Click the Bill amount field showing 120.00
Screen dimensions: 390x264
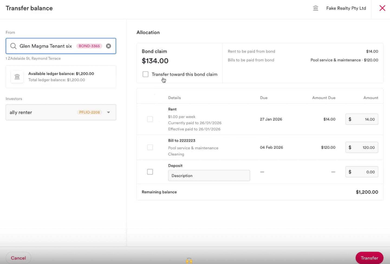(x=362, y=147)
